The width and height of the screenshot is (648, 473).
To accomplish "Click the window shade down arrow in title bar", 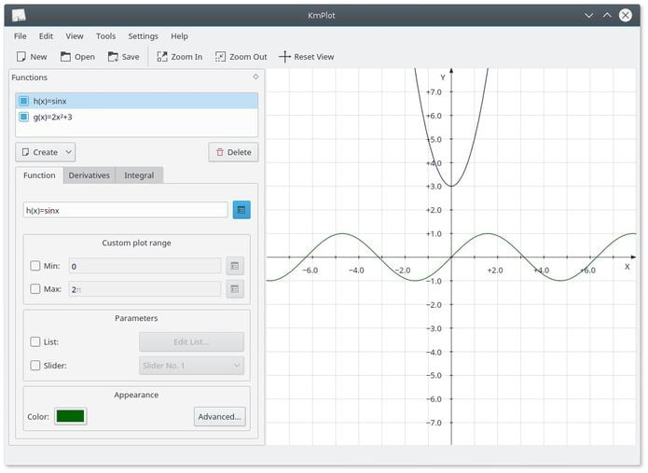I will click(x=589, y=15).
